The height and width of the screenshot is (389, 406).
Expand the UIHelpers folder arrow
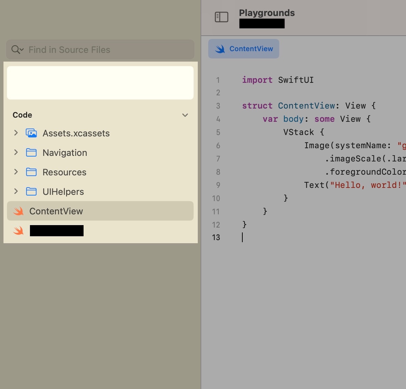tap(16, 191)
